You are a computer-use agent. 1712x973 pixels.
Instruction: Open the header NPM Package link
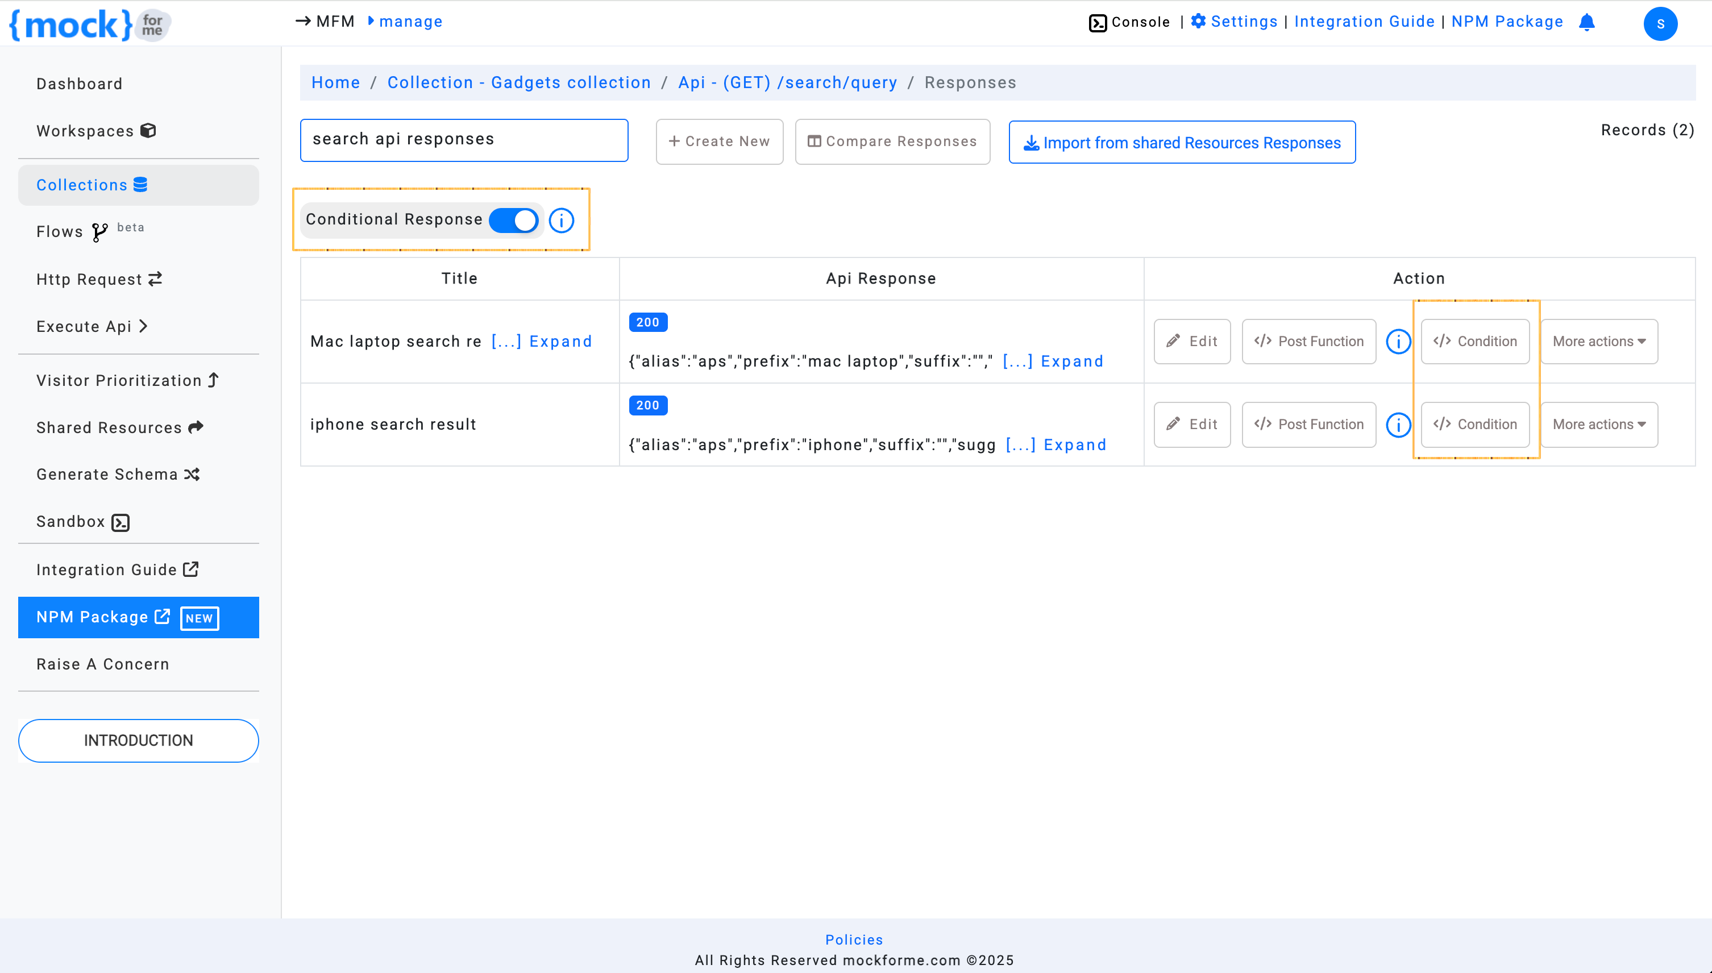click(1507, 22)
